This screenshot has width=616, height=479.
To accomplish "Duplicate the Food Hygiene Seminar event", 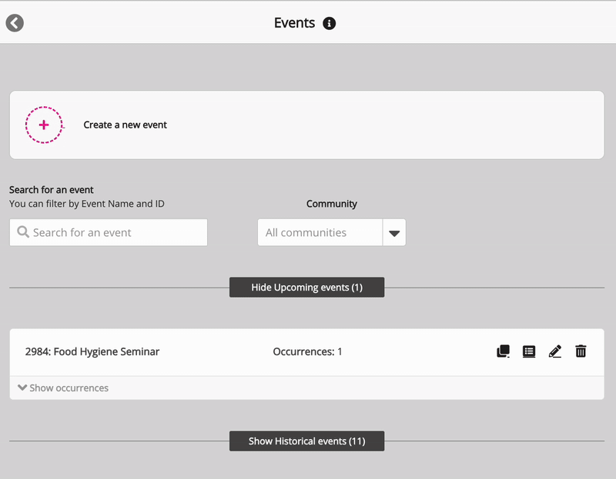I will (503, 351).
